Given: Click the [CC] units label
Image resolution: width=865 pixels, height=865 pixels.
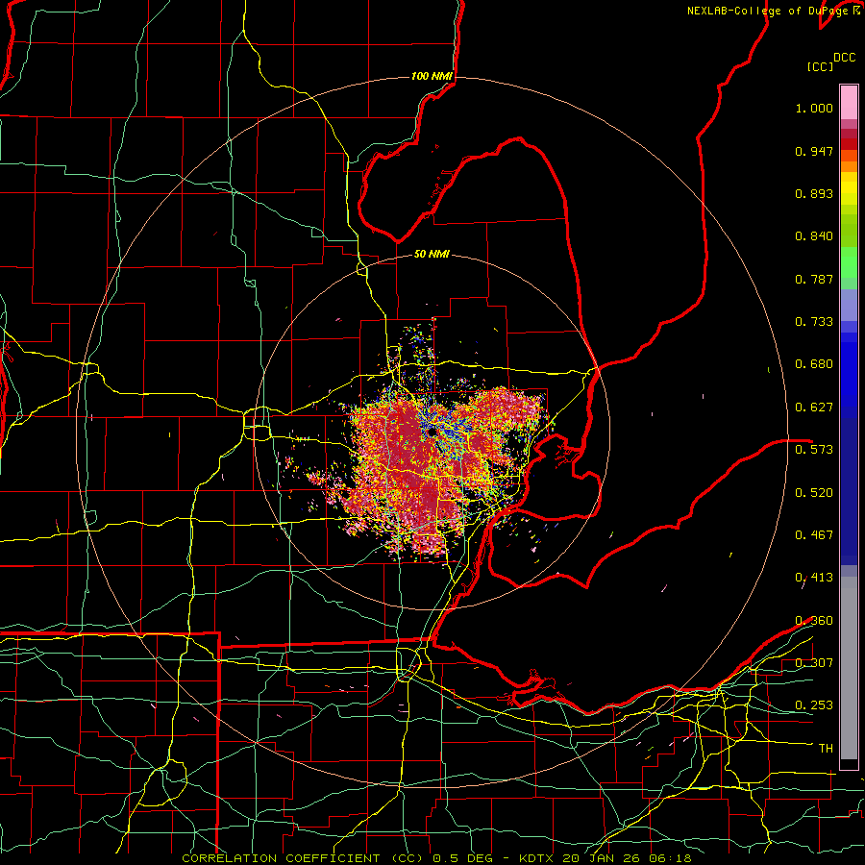Looking at the screenshot, I should coord(821,66).
